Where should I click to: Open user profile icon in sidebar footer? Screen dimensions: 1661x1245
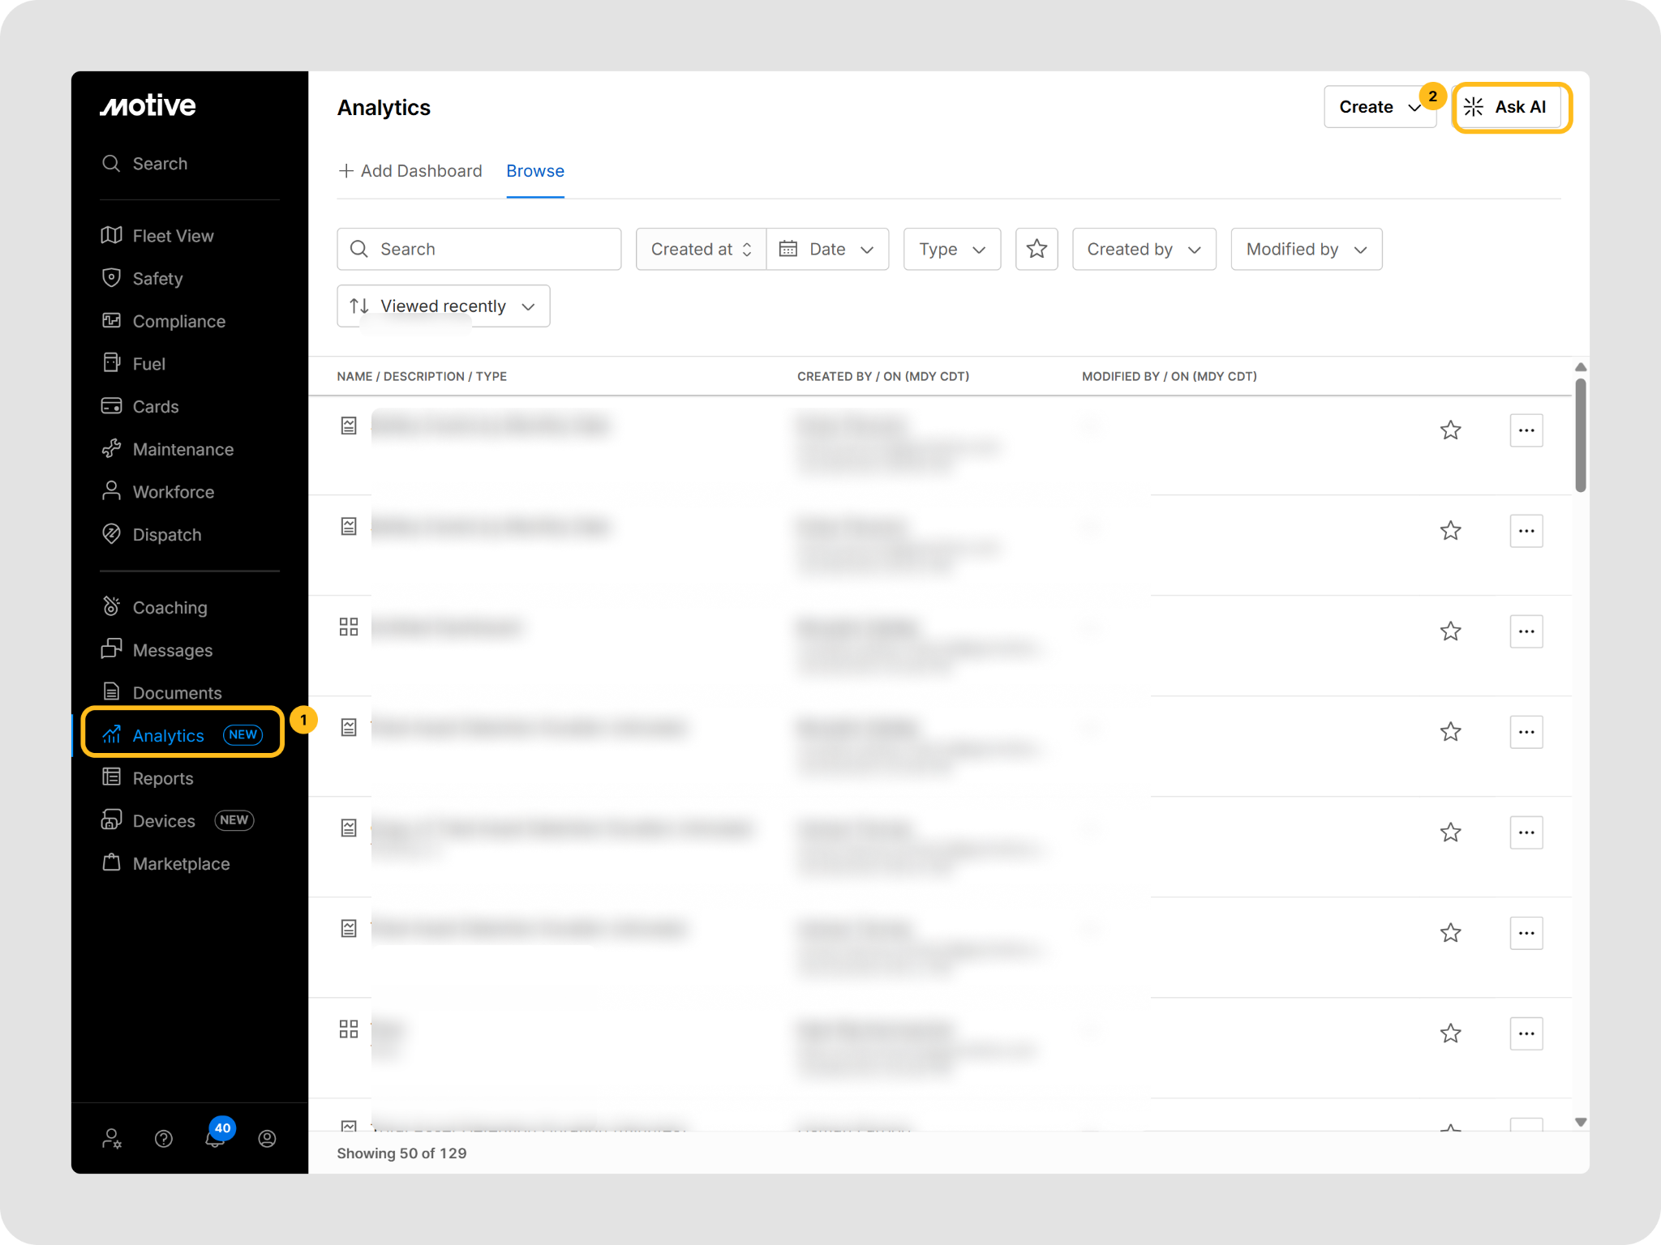tap(267, 1139)
